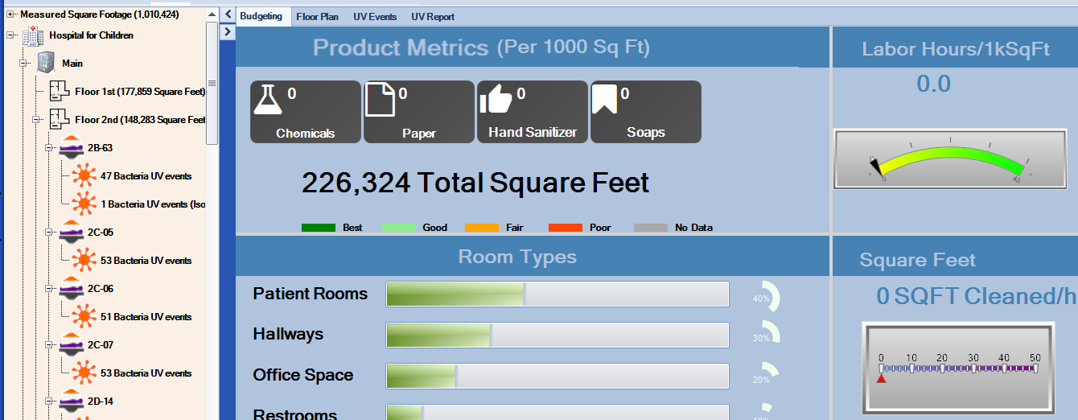Switch to the Floor Plan tab
This screenshot has height=420, width=1078.
(317, 17)
